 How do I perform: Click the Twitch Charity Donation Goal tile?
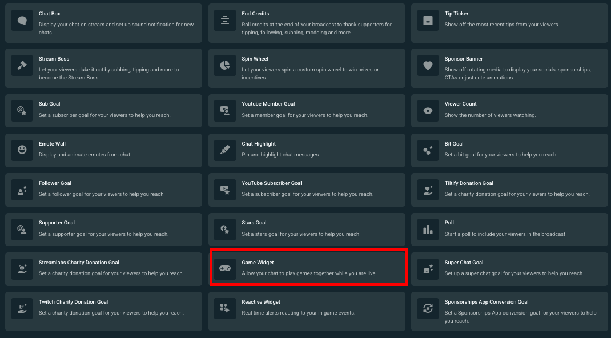(x=103, y=308)
